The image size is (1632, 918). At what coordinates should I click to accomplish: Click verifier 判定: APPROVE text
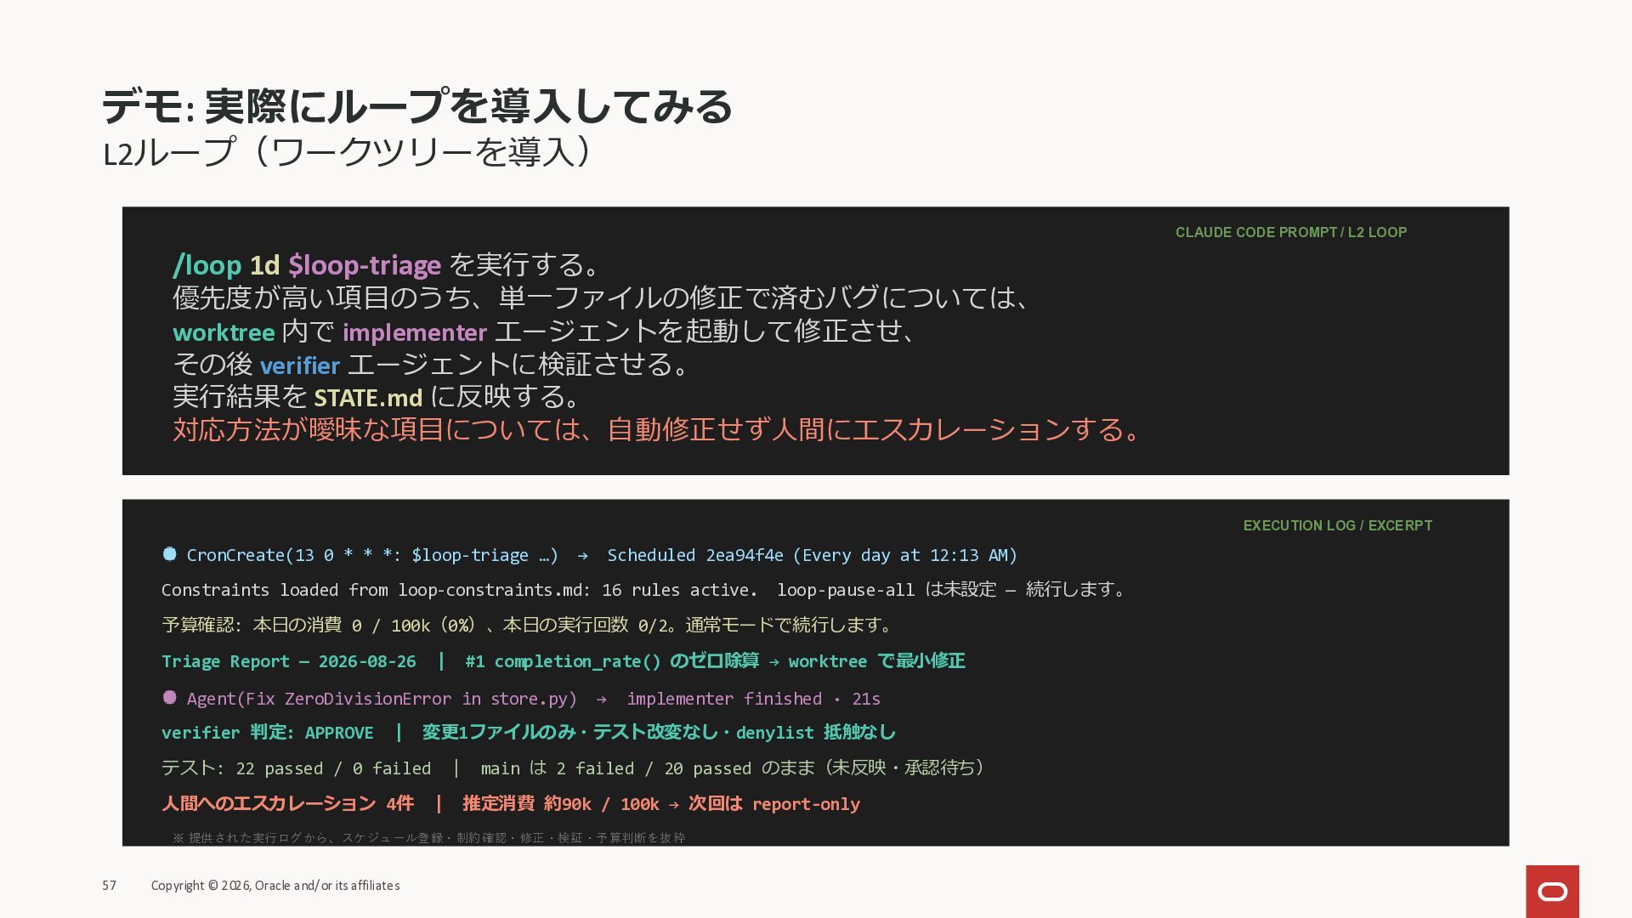(x=268, y=733)
